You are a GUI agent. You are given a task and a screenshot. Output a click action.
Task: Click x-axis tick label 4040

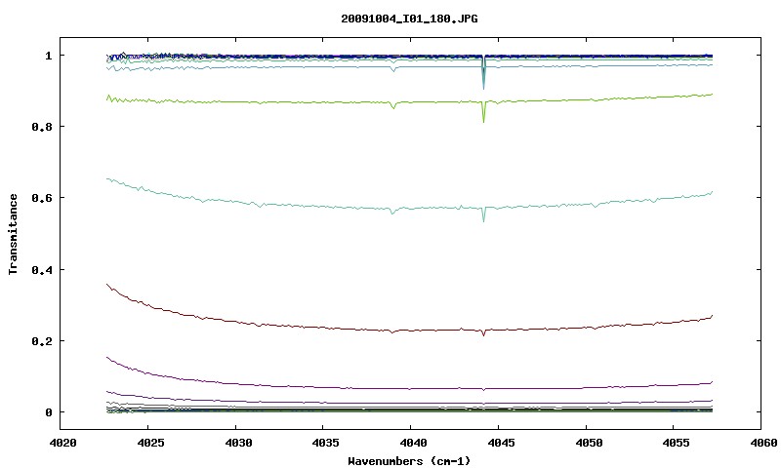(x=413, y=443)
